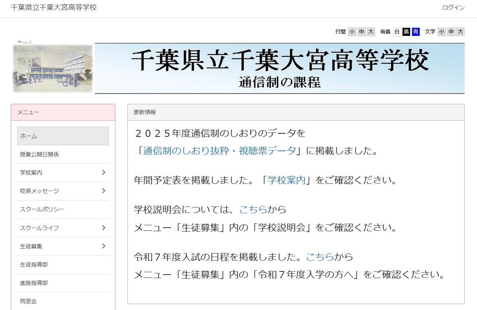Set 文字 text size to 小
The image size is (477, 310).
pos(442,31)
